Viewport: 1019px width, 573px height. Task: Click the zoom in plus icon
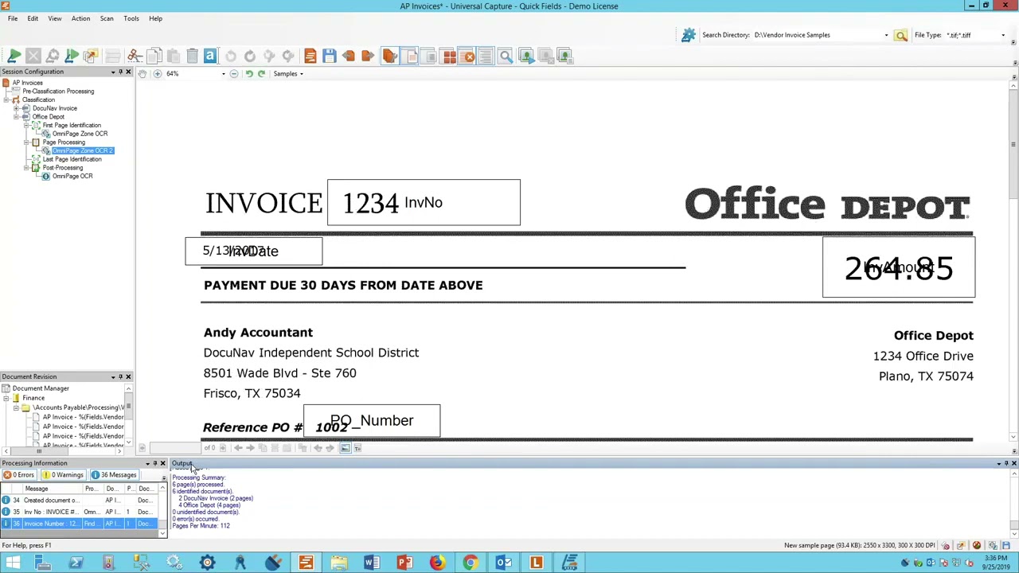(x=157, y=73)
